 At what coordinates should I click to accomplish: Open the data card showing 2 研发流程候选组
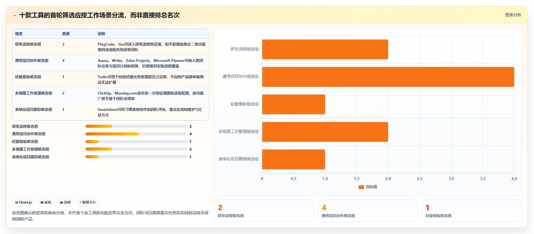pos(264,211)
